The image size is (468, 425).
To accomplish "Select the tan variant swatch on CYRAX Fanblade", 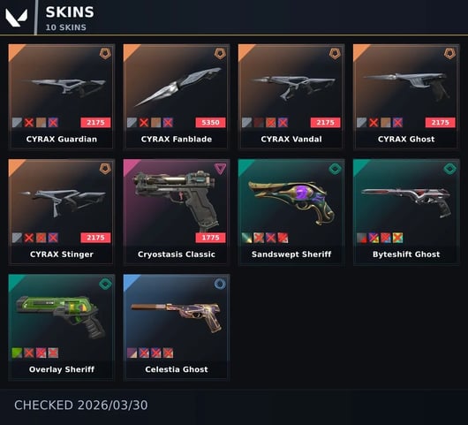I will [x=156, y=123].
